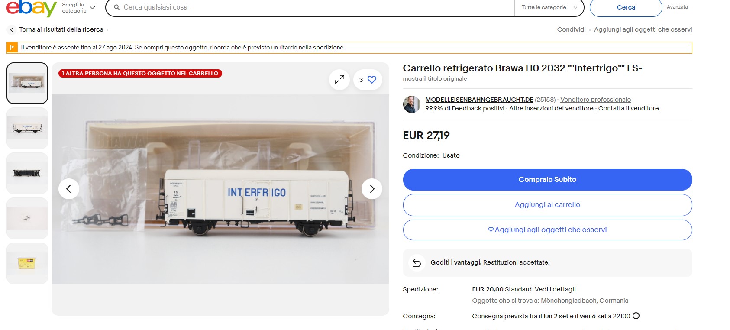This screenshot has width=730, height=330.
Task: Click the returns arrow icon
Action: (x=417, y=263)
